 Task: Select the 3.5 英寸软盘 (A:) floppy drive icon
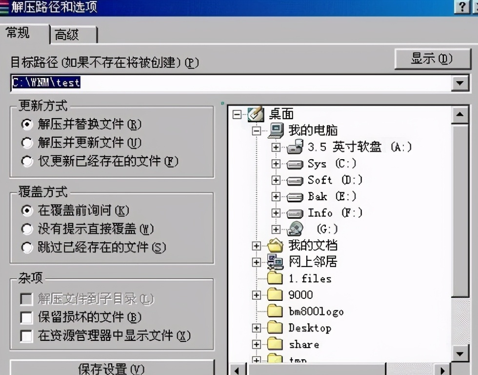click(x=295, y=147)
